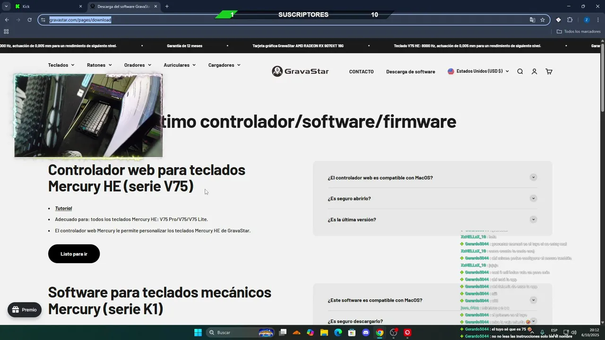Open Microsoft Store from the taskbar
Image resolution: width=605 pixels, height=340 pixels.
352,332
